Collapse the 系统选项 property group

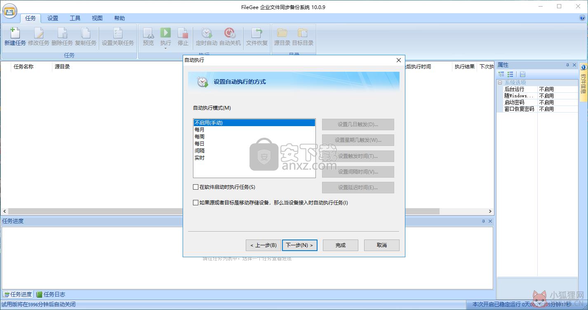tap(500, 82)
